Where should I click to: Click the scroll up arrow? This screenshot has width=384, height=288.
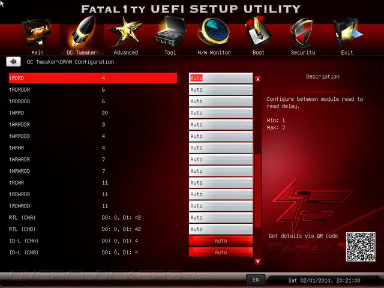coord(257,79)
